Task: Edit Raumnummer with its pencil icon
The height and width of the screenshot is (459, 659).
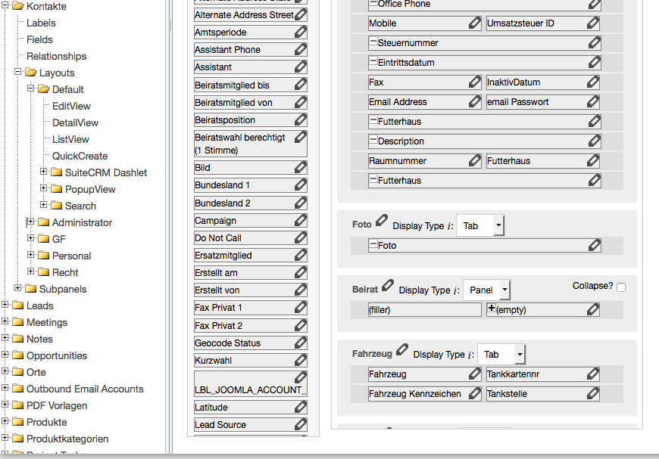Action: coord(475,160)
